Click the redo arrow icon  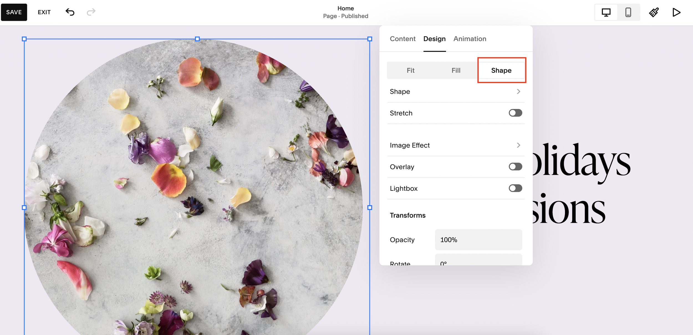click(x=91, y=12)
